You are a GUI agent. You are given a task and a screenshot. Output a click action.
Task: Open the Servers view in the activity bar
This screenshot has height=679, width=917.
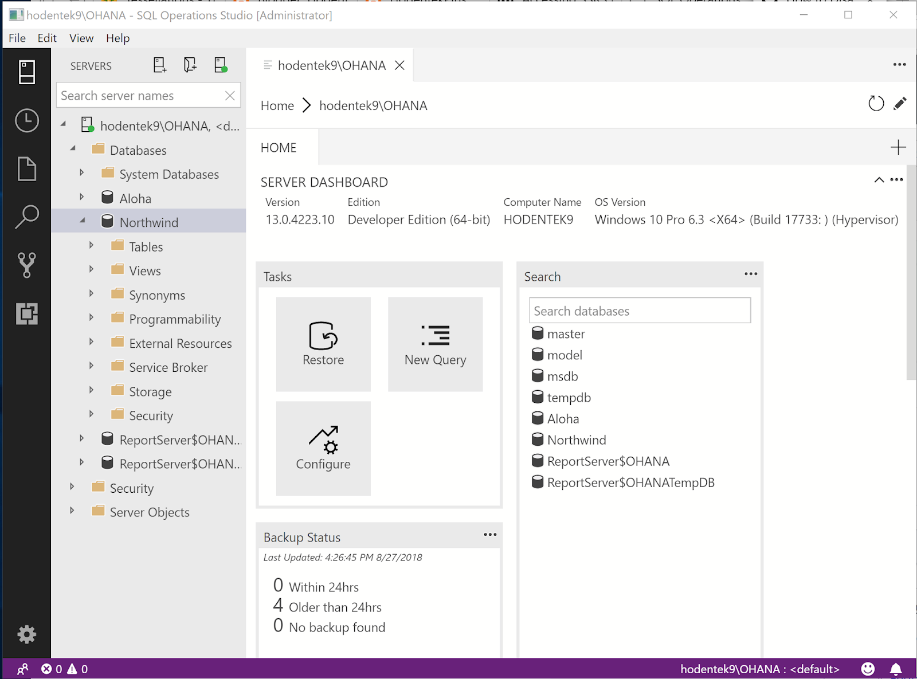[26, 72]
